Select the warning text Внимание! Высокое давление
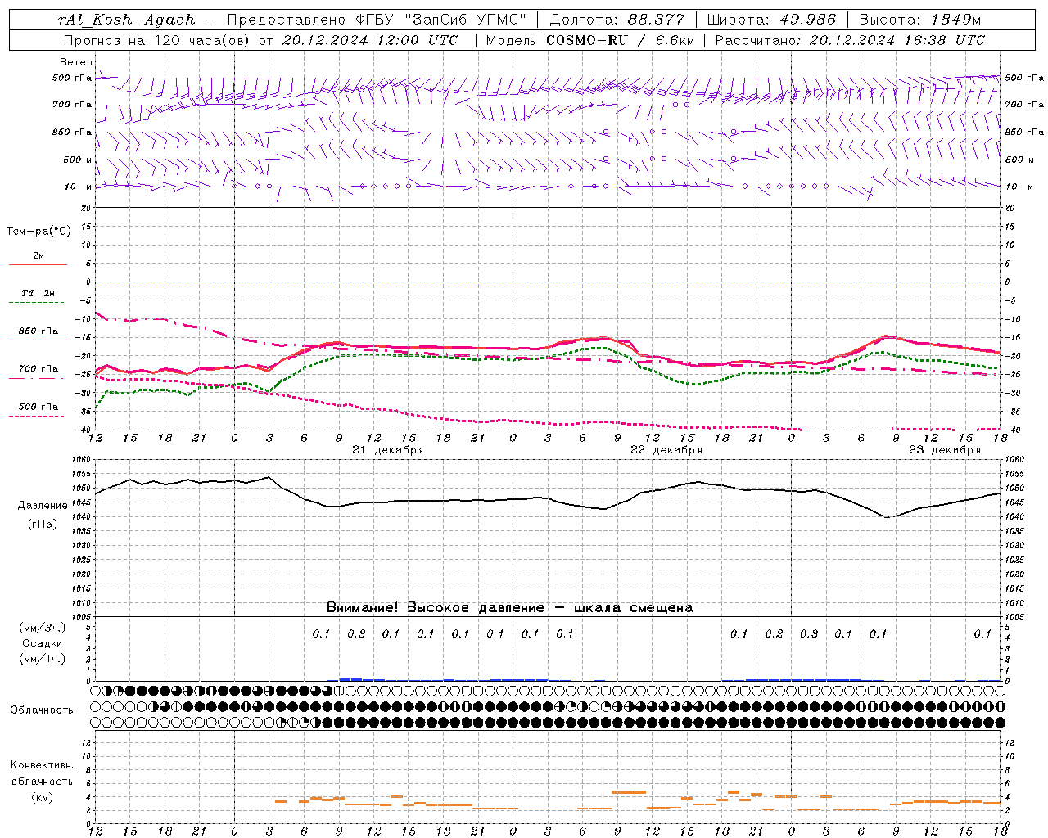Image resolution: width=1048 pixels, height=838 pixels. click(435, 608)
